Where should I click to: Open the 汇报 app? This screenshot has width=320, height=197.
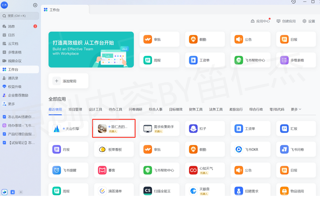click(296, 128)
